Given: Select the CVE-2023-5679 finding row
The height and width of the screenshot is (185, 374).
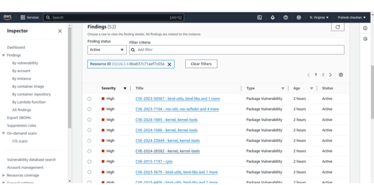Looking at the screenshot, I should (x=89, y=172).
